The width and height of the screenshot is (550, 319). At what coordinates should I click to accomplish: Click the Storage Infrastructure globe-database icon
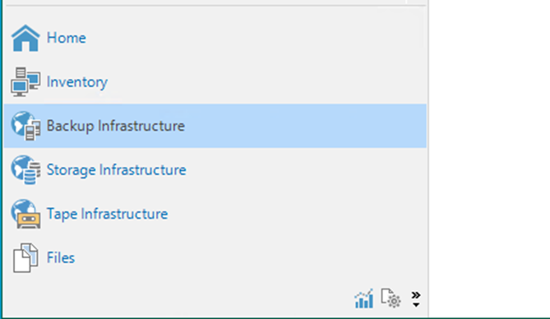tap(25, 170)
